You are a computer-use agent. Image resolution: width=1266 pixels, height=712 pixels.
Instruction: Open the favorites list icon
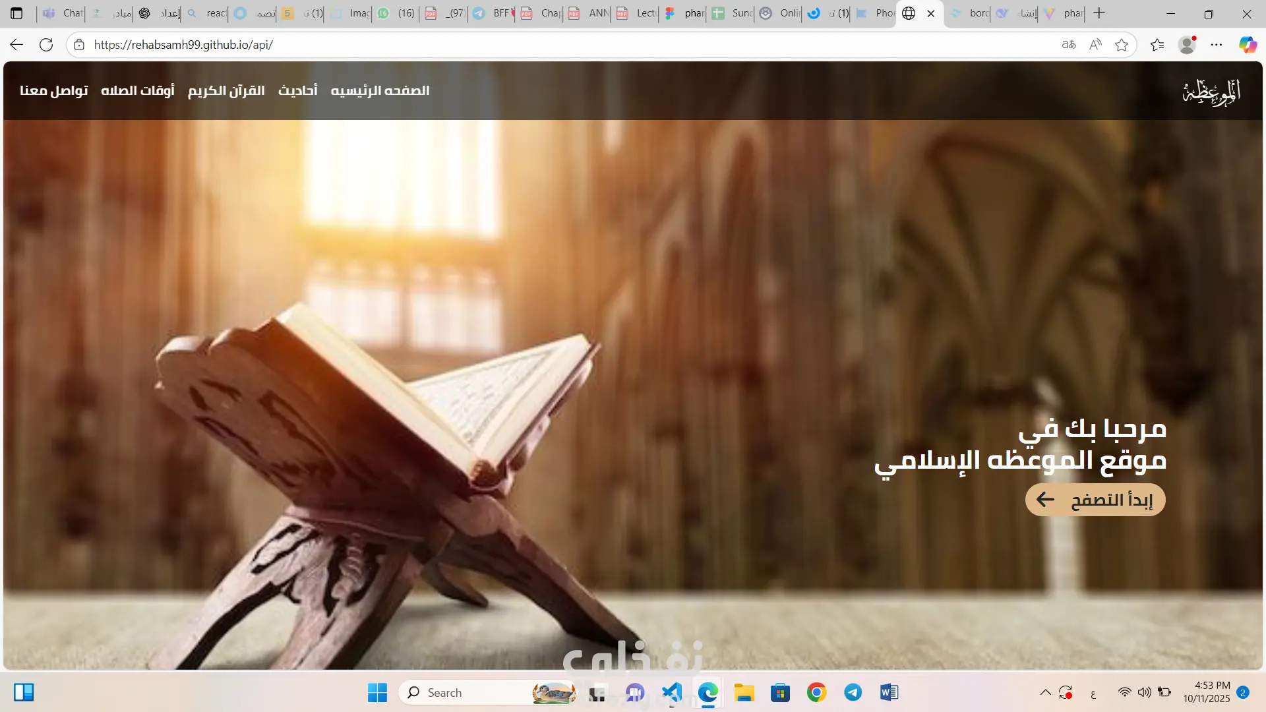tap(1157, 45)
